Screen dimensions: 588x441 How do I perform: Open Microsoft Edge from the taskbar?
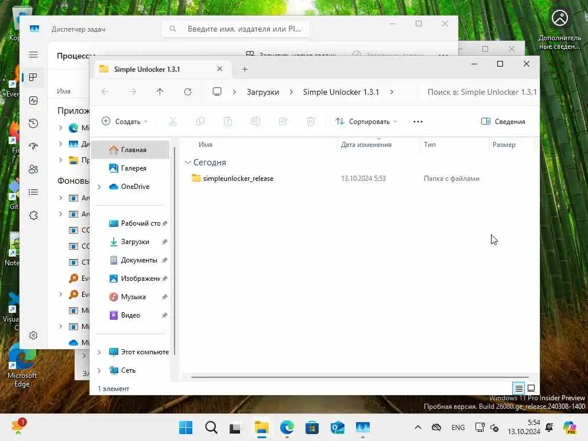click(287, 427)
